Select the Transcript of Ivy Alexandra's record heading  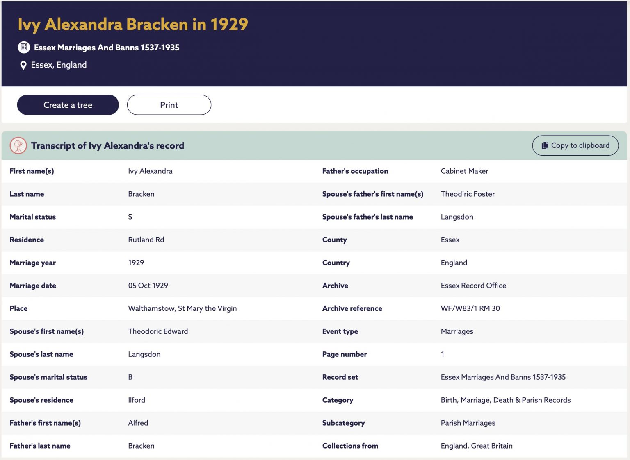pos(107,145)
